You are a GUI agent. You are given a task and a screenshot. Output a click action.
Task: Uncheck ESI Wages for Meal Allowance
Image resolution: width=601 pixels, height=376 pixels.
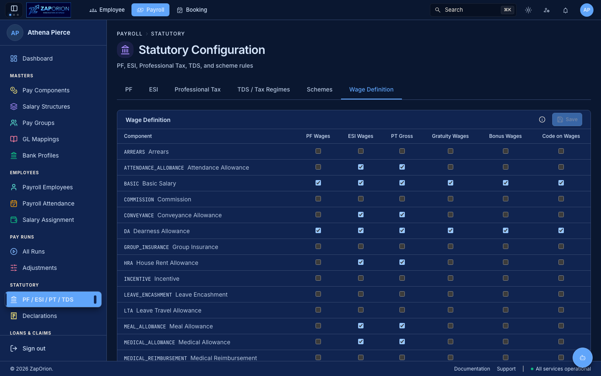[361, 326]
